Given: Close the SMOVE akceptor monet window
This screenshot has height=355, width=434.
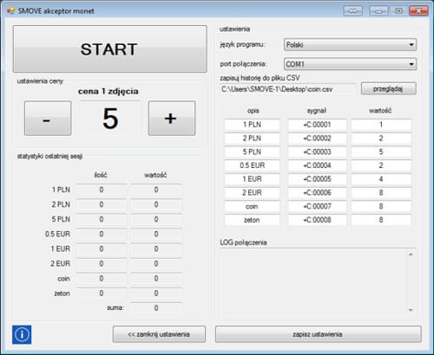Looking at the screenshot, I should coord(418,11).
